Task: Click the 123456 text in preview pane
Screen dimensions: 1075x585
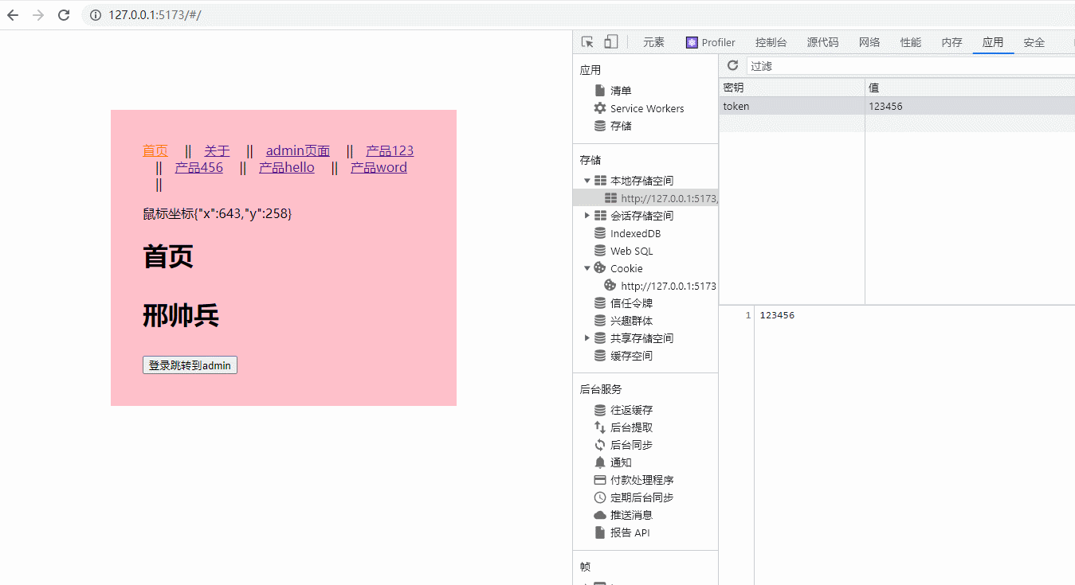Action: click(x=777, y=315)
